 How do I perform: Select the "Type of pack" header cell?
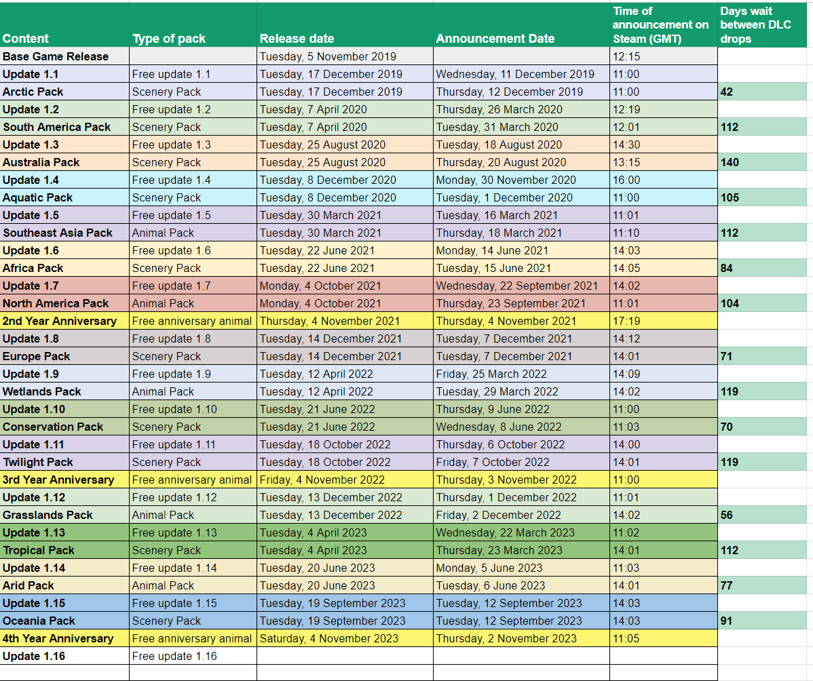[193, 25]
